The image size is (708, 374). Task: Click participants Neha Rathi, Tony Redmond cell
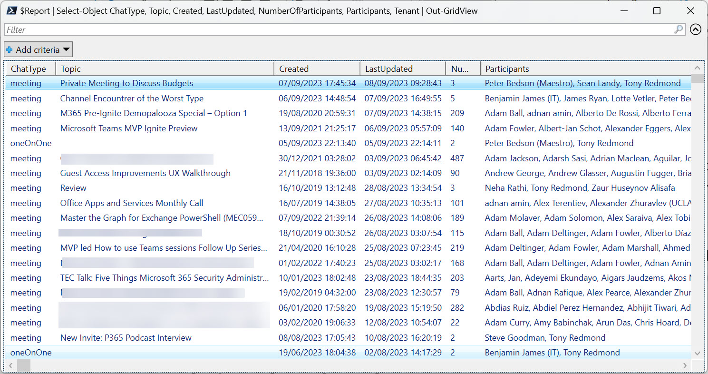click(x=580, y=188)
